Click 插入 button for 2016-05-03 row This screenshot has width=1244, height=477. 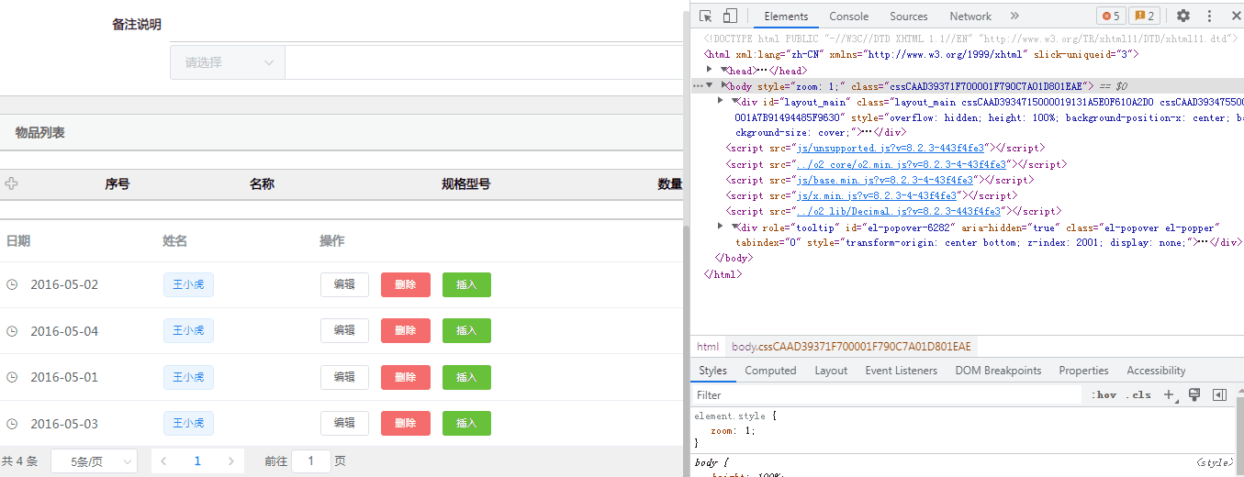pyautogui.click(x=466, y=424)
